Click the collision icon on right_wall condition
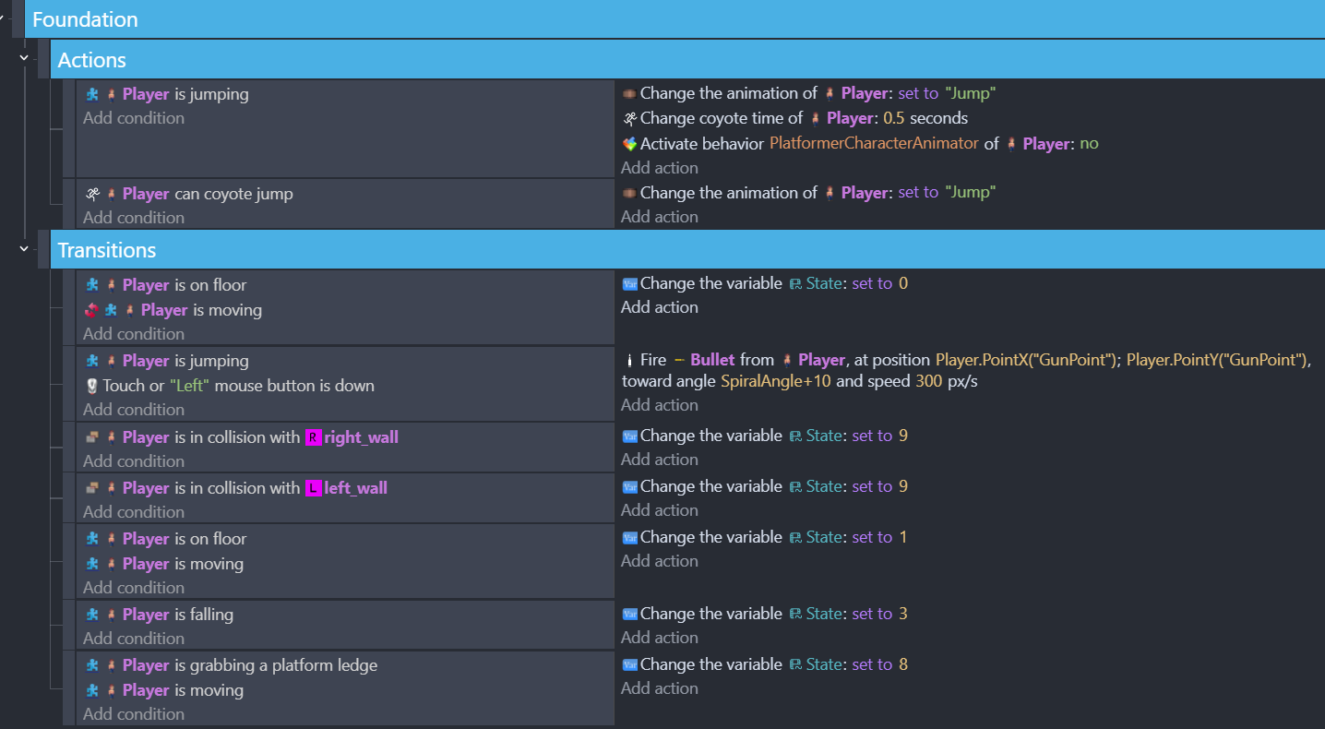 click(91, 437)
